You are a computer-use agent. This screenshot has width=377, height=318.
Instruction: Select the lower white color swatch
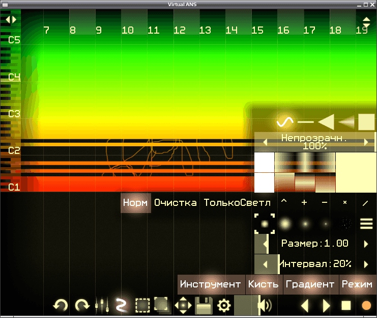[x=264, y=182]
